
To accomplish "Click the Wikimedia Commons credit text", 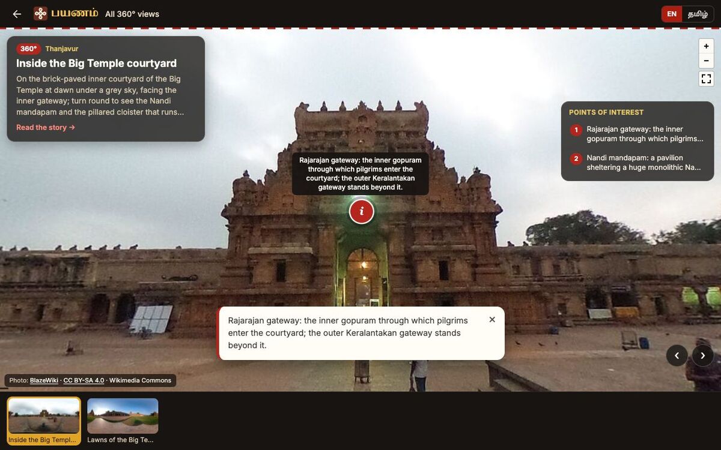I will pyautogui.click(x=140, y=380).
